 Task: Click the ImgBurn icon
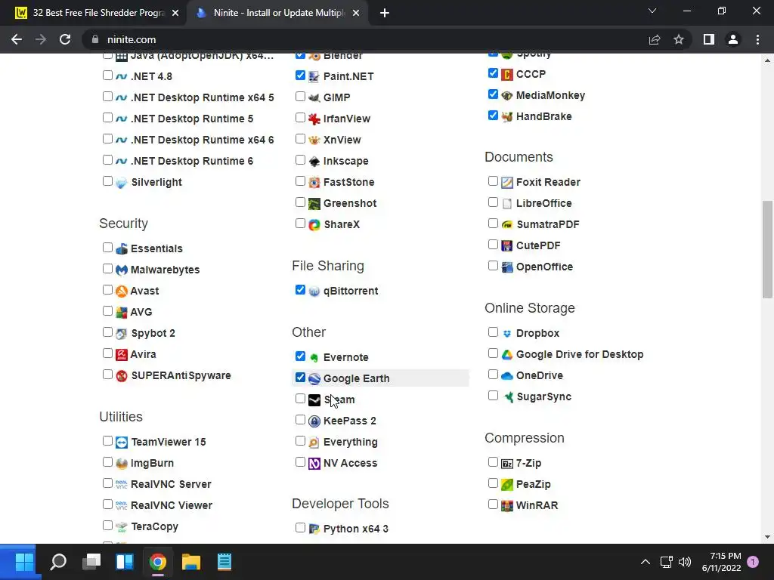122,464
